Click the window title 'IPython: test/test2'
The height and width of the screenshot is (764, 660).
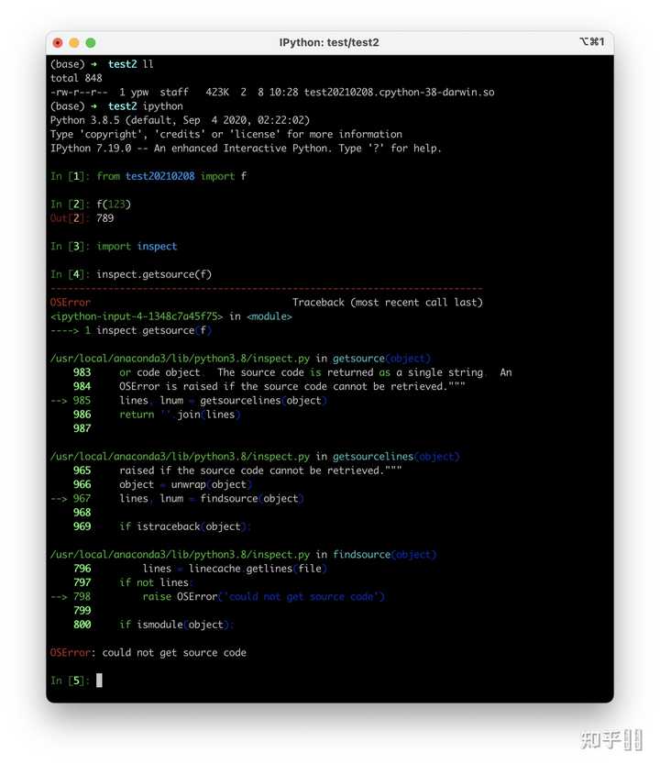(x=329, y=42)
